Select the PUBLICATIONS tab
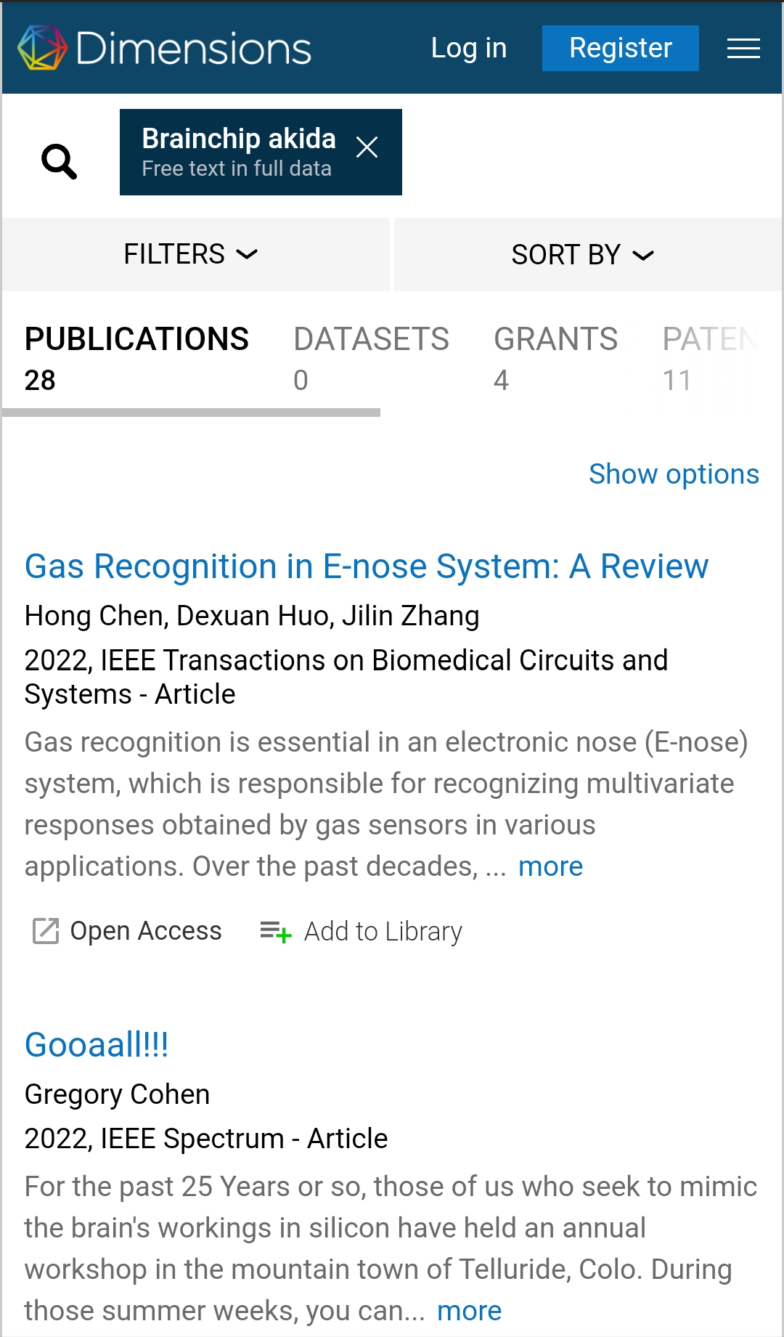784x1337 pixels. (x=136, y=359)
